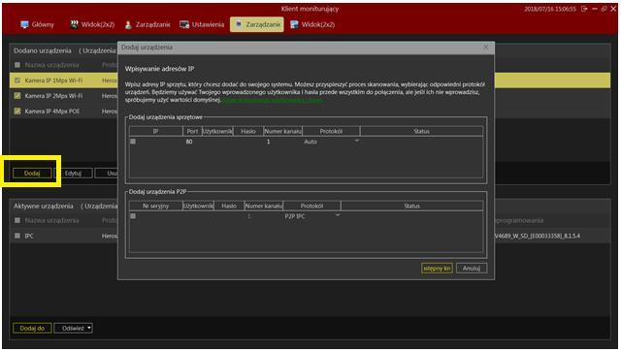Switch to the Ustawienia tab
Viewport: 621px width, 352px height.
(202, 24)
